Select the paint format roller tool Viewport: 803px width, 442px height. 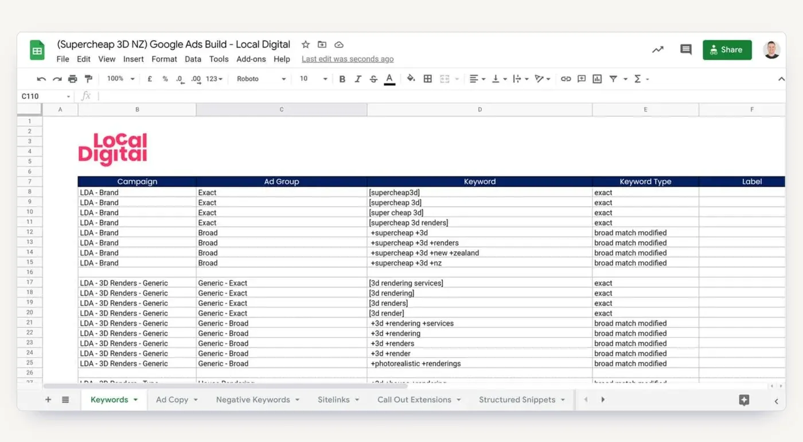(x=88, y=79)
